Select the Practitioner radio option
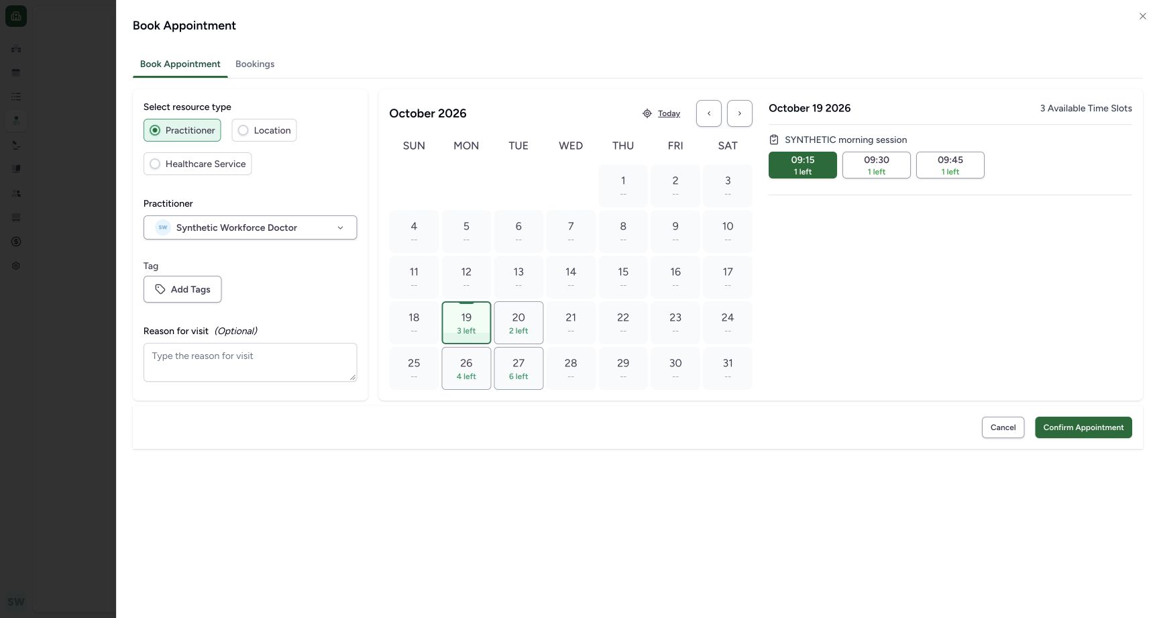 point(182,130)
